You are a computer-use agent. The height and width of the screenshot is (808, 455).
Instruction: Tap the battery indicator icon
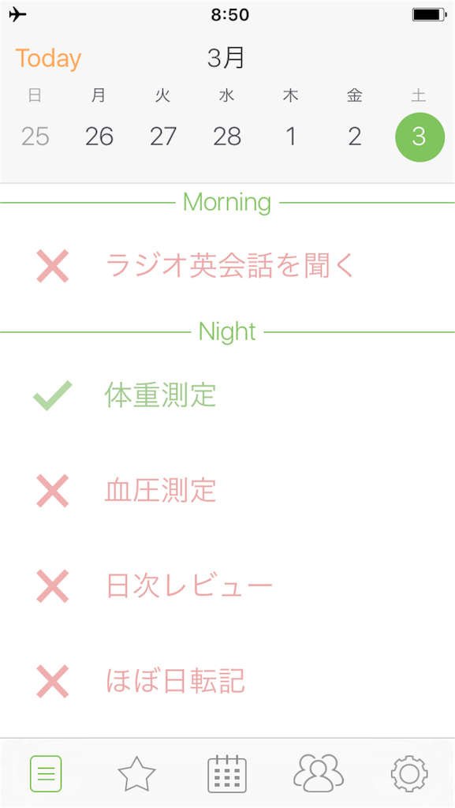coord(429,15)
